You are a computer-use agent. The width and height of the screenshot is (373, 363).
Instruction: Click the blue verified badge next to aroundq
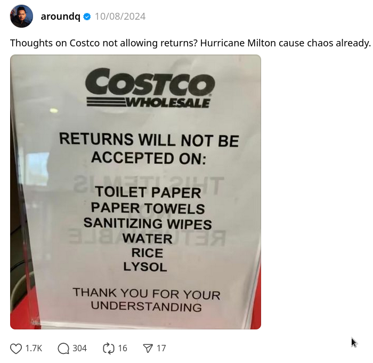coord(87,17)
